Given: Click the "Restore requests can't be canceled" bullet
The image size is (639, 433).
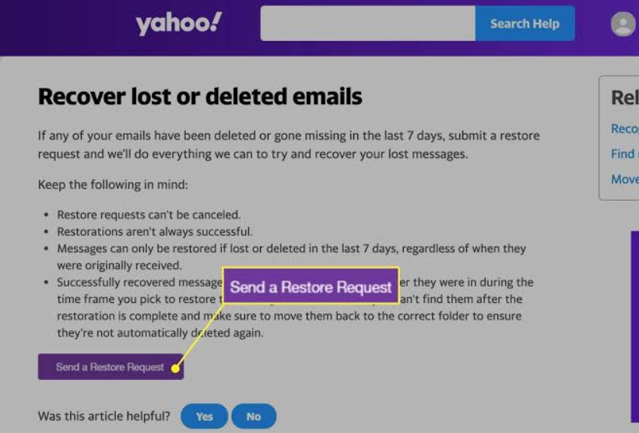Looking at the screenshot, I should pos(149,214).
